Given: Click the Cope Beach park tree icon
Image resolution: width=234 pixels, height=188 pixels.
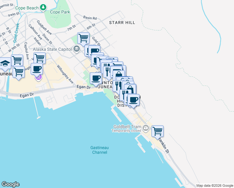Looking at the screenshot, I should click(43, 7).
